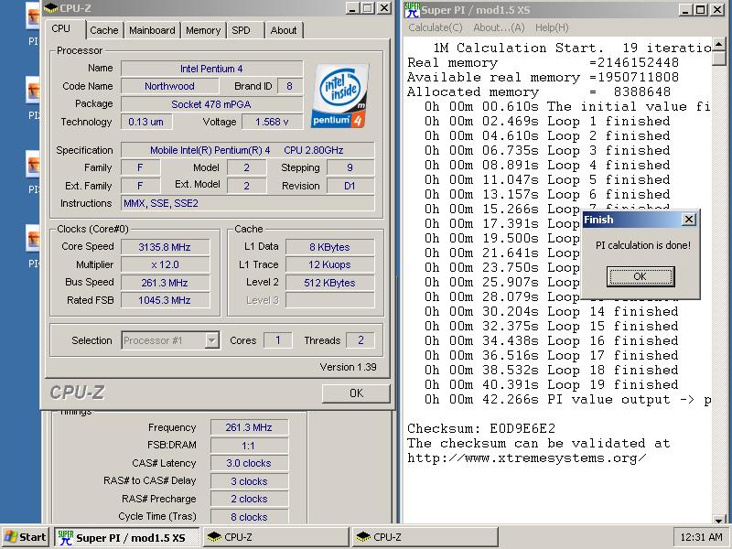
Task: Click the Brand ID value 8
Action: (289, 86)
